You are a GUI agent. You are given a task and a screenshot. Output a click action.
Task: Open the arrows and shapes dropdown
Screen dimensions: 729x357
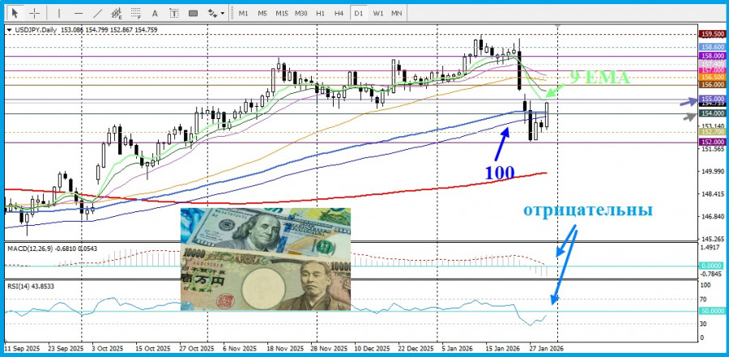215,13
